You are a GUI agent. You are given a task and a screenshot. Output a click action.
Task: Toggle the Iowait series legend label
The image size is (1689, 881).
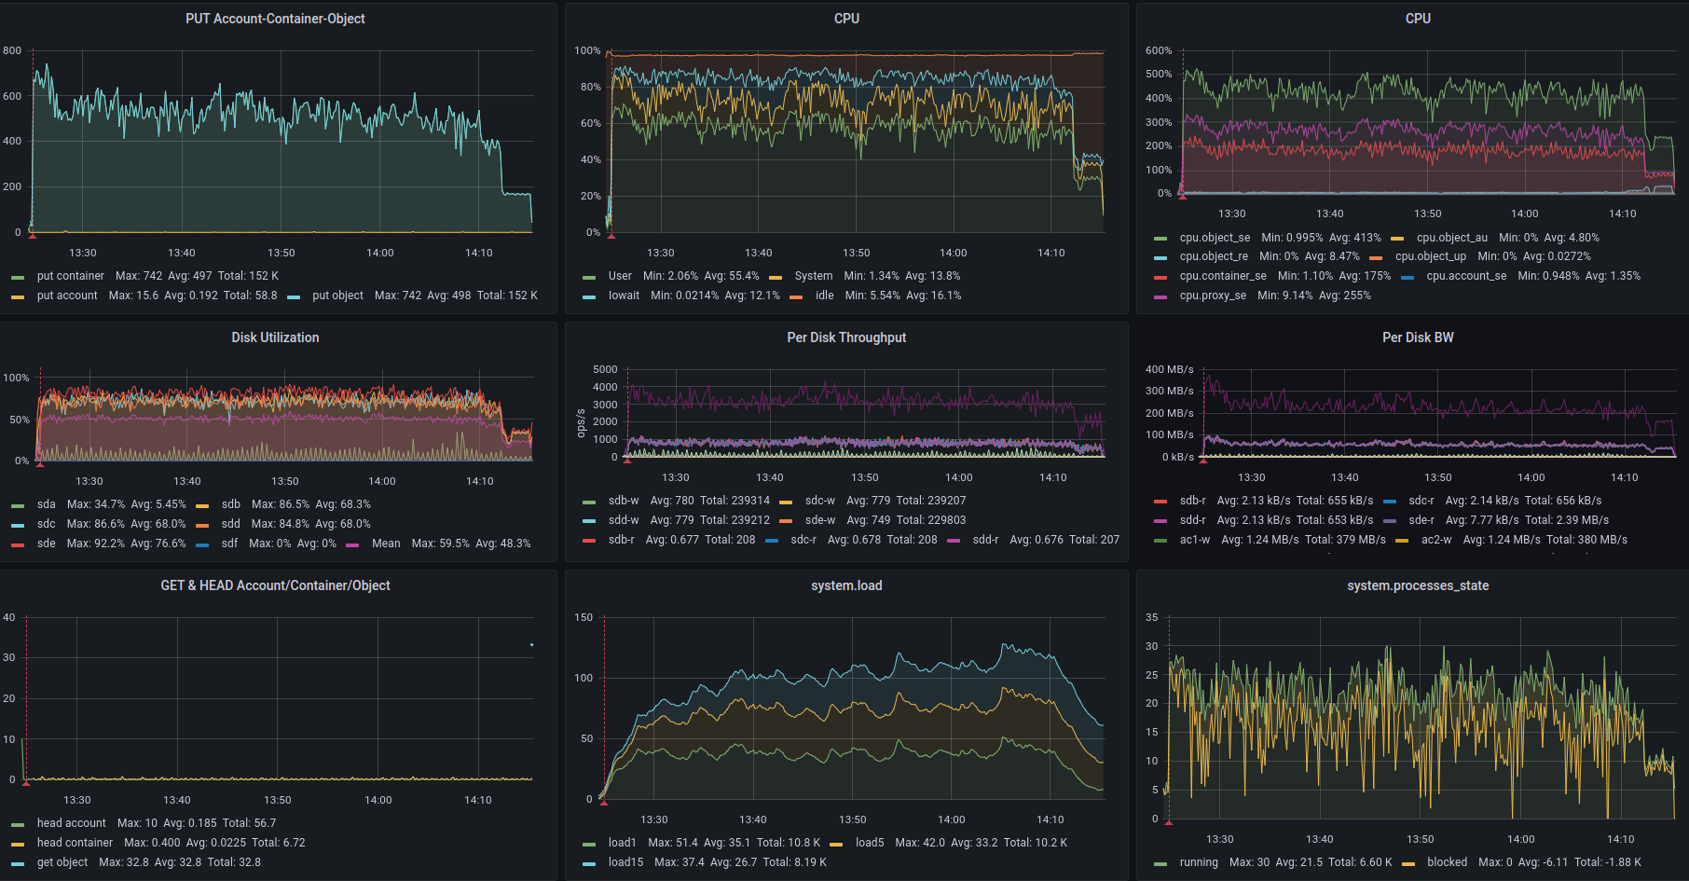coord(624,296)
